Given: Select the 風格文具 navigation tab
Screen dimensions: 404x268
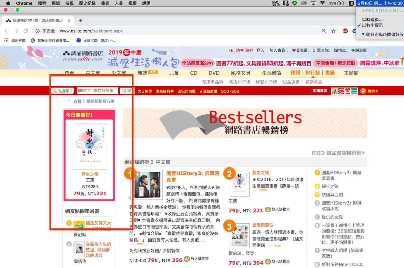Looking at the screenshot, I should pyautogui.click(x=241, y=73).
